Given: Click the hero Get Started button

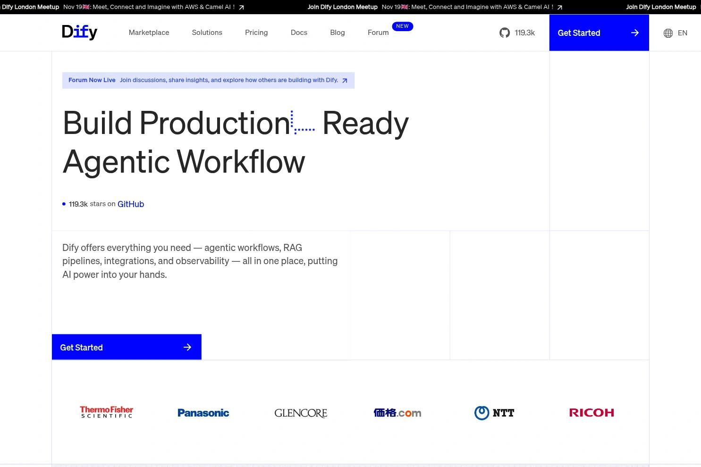Looking at the screenshot, I should click(127, 347).
